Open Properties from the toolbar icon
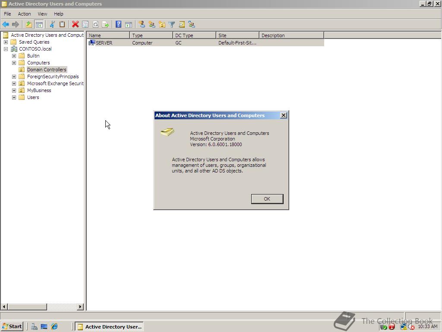Viewport: 442px width, 332px height. tap(85, 25)
